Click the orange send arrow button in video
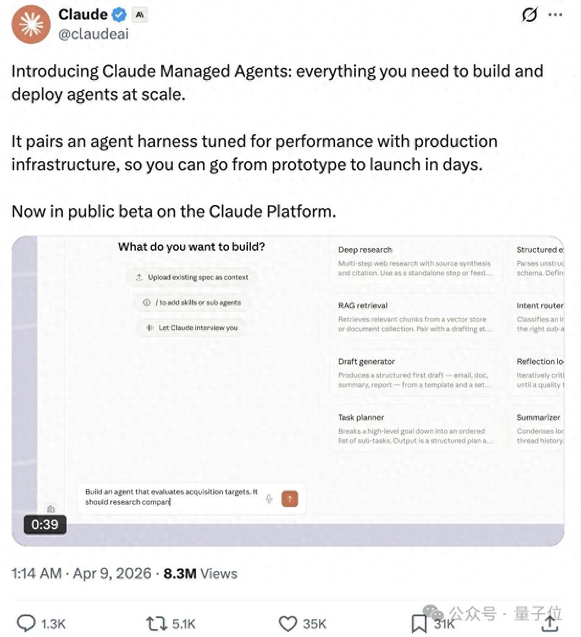 289,498
